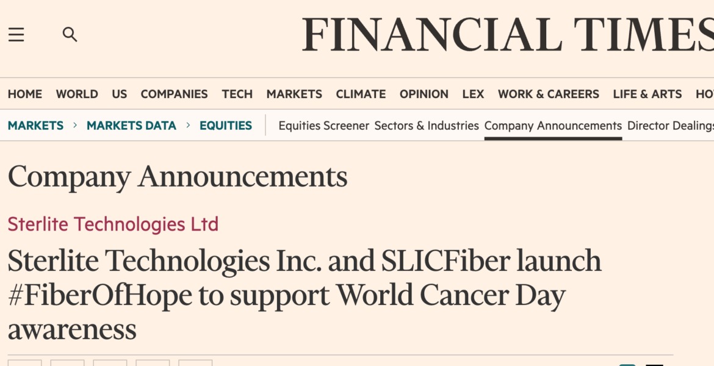Click the search magnifier icon
This screenshot has height=366, width=714.
point(70,35)
